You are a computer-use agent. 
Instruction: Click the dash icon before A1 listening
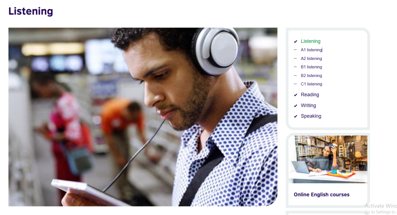295,50
